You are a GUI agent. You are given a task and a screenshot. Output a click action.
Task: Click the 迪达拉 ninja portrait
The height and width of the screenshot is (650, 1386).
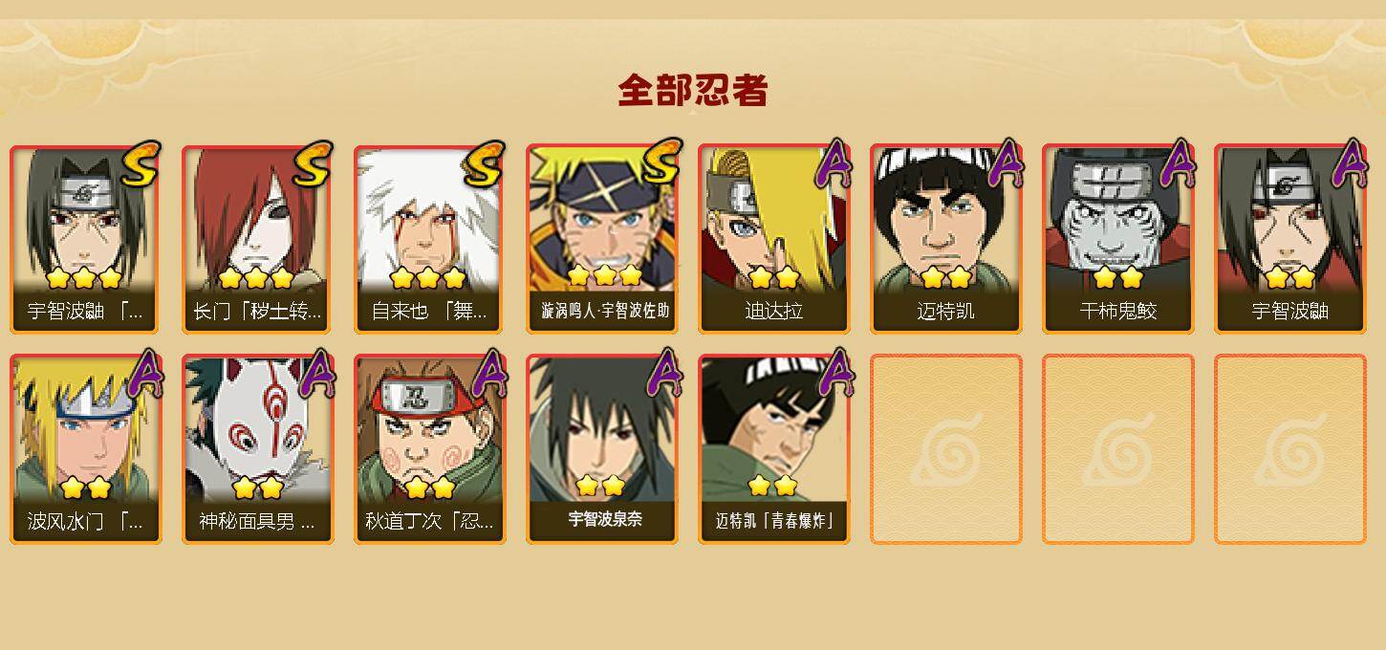click(774, 239)
